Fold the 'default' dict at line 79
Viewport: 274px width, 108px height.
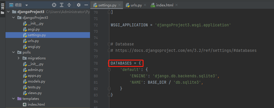coord(109,70)
